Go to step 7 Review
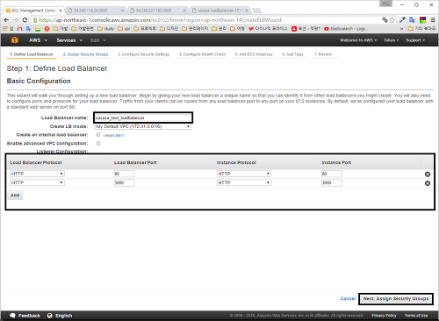The height and width of the screenshot is (321, 439). pyautogui.click(x=323, y=54)
